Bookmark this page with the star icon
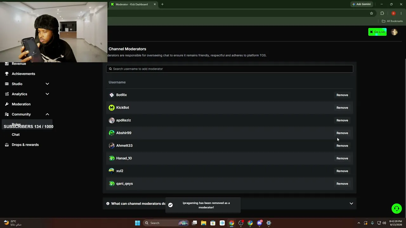Screen dimensions: 406x228 click(x=371, y=13)
